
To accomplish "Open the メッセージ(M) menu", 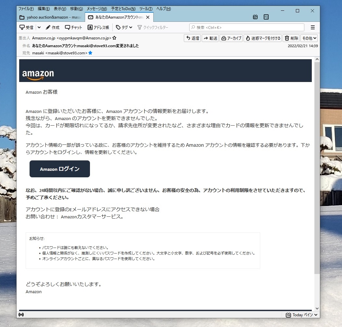I will click(96, 8).
